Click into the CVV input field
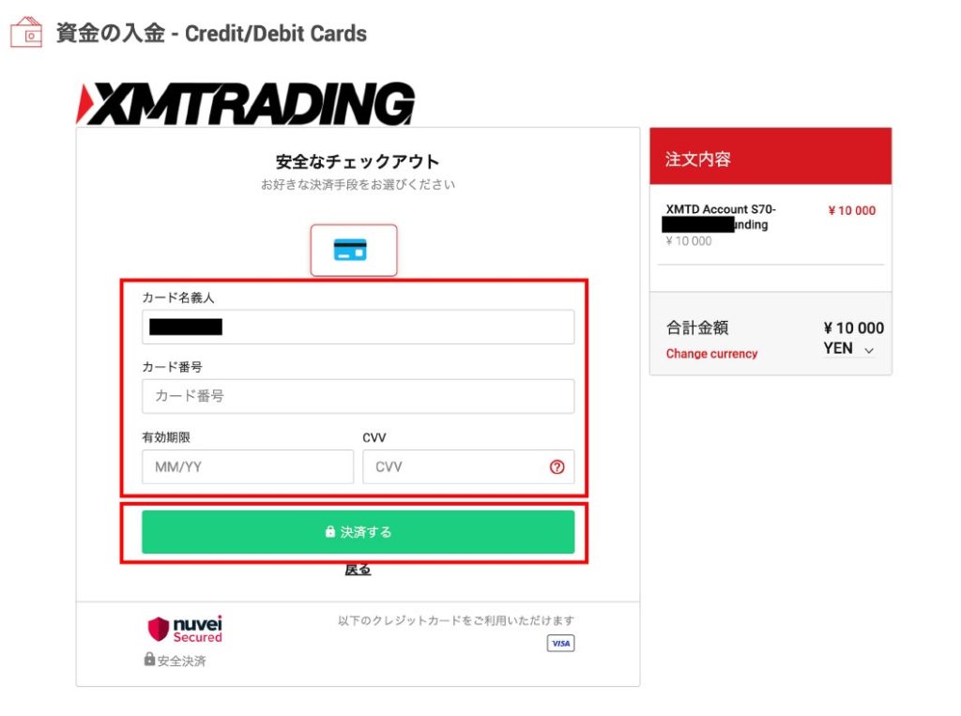 pos(450,466)
